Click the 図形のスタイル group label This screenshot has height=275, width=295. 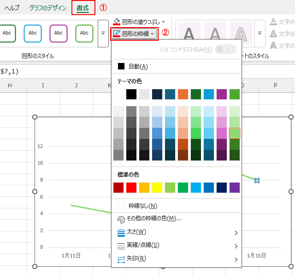pyautogui.click(x=38, y=56)
